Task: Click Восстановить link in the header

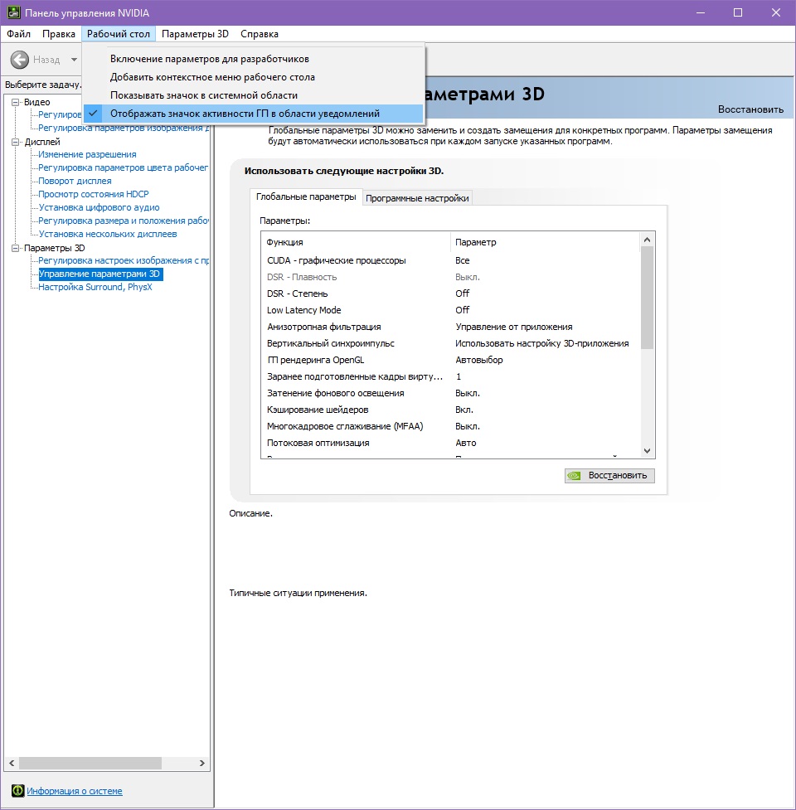Action: pos(750,109)
